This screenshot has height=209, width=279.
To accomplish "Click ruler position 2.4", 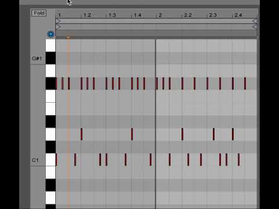I will pyautogui.click(x=238, y=15).
